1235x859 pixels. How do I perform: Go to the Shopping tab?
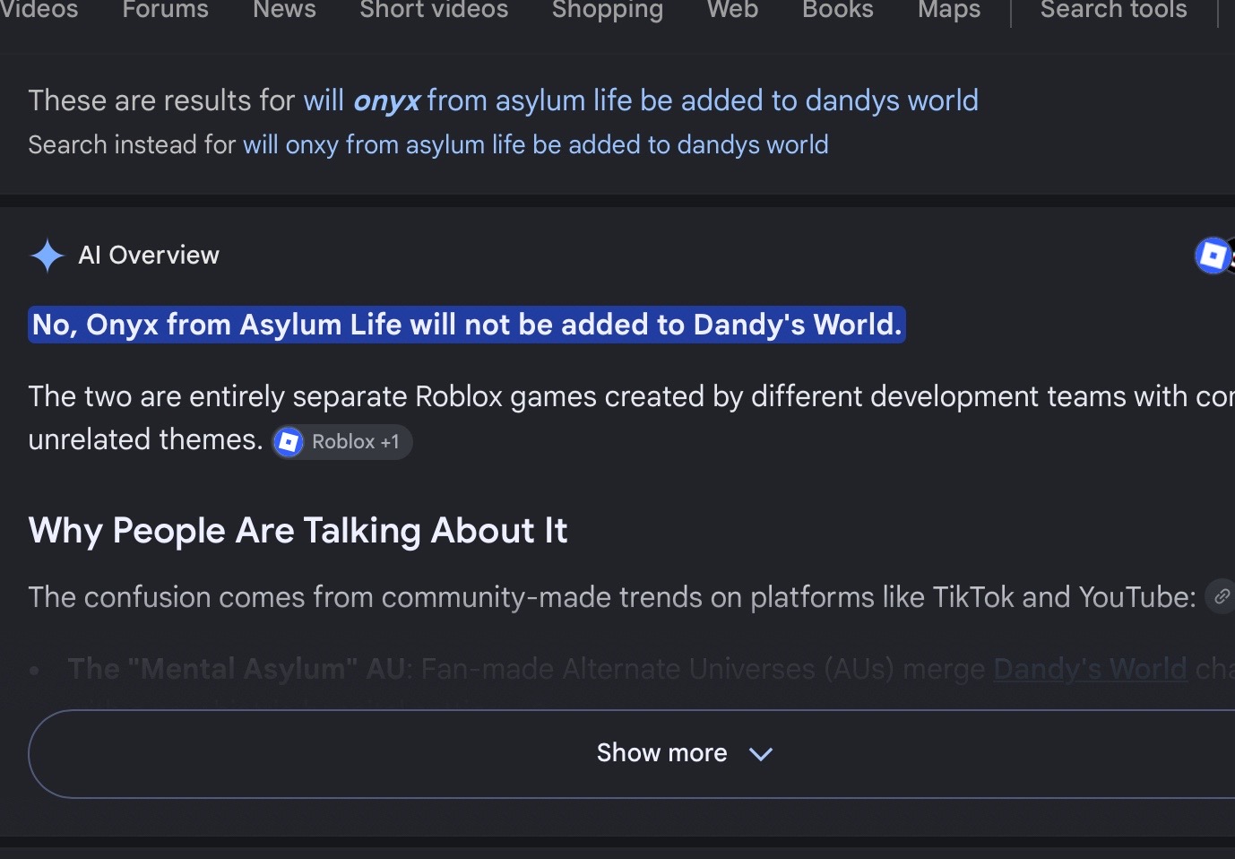pos(608,11)
